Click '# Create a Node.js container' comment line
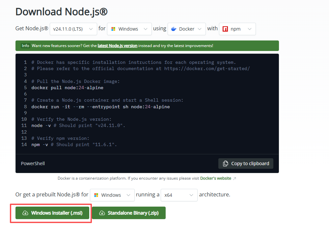Viewport: 329px width, 227px height. [x=107, y=100]
